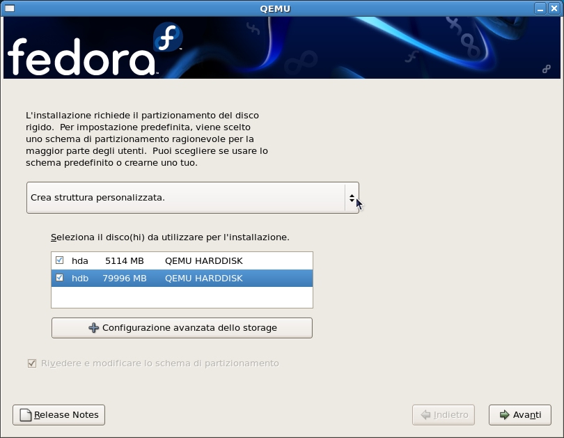
Task: Click the 'hdb' disk name
Action: (x=80, y=279)
